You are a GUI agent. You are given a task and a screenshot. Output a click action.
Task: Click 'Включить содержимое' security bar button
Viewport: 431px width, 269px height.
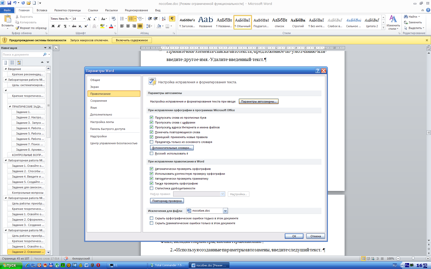[132, 40]
